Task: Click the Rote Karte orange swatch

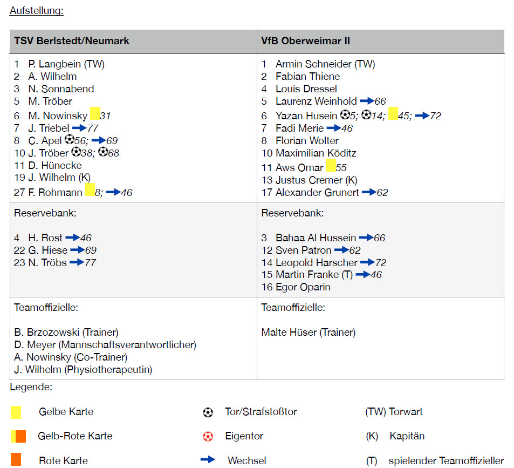Action: (x=16, y=460)
